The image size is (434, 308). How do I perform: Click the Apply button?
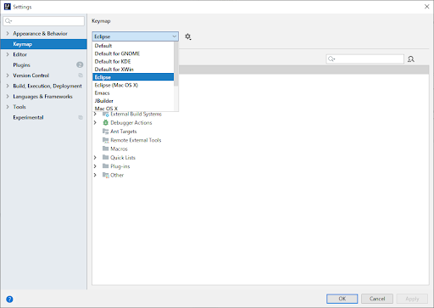(x=412, y=299)
